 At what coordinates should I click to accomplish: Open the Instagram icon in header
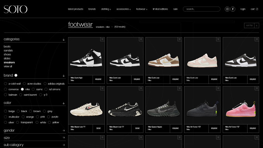(227, 9)
